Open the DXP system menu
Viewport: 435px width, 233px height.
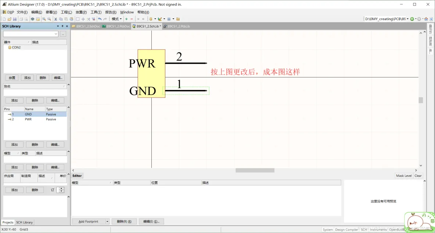[8, 12]
